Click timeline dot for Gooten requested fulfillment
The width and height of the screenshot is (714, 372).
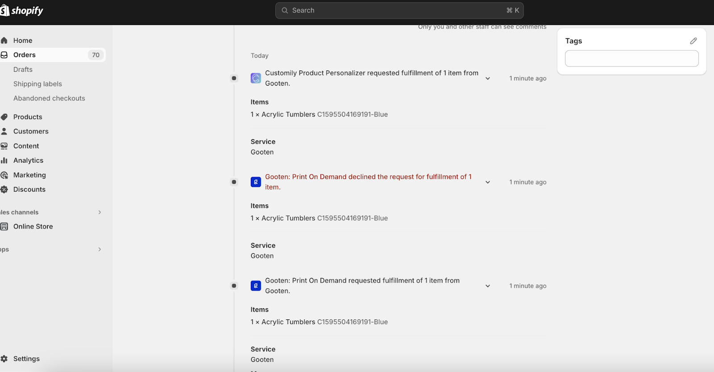[234, 286]
